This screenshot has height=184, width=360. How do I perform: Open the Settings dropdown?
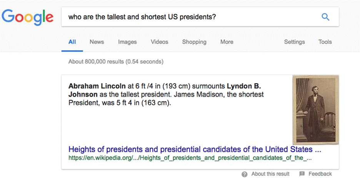click(294, 42)
